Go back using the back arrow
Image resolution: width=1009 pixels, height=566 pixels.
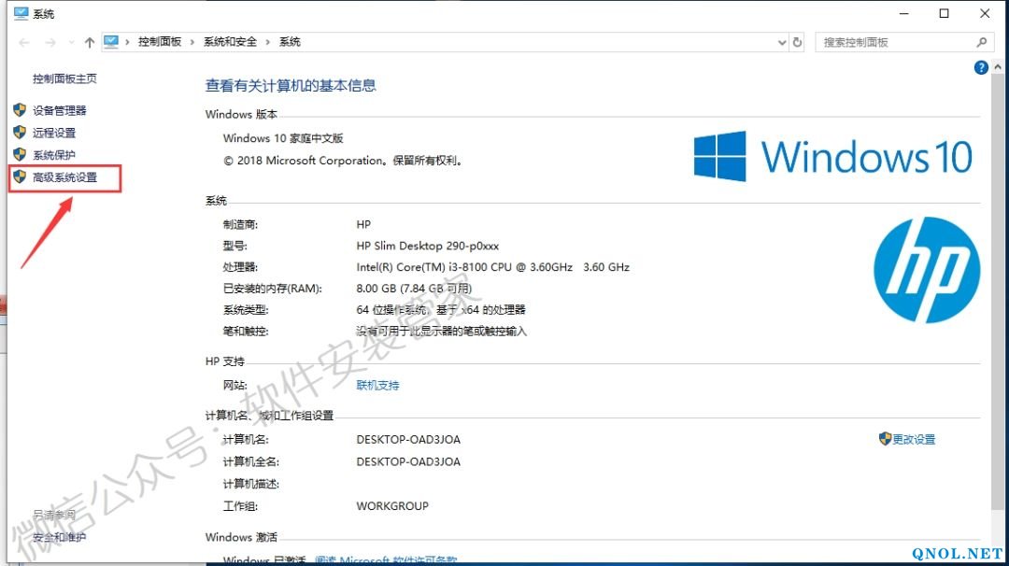[x=24, y=42]
